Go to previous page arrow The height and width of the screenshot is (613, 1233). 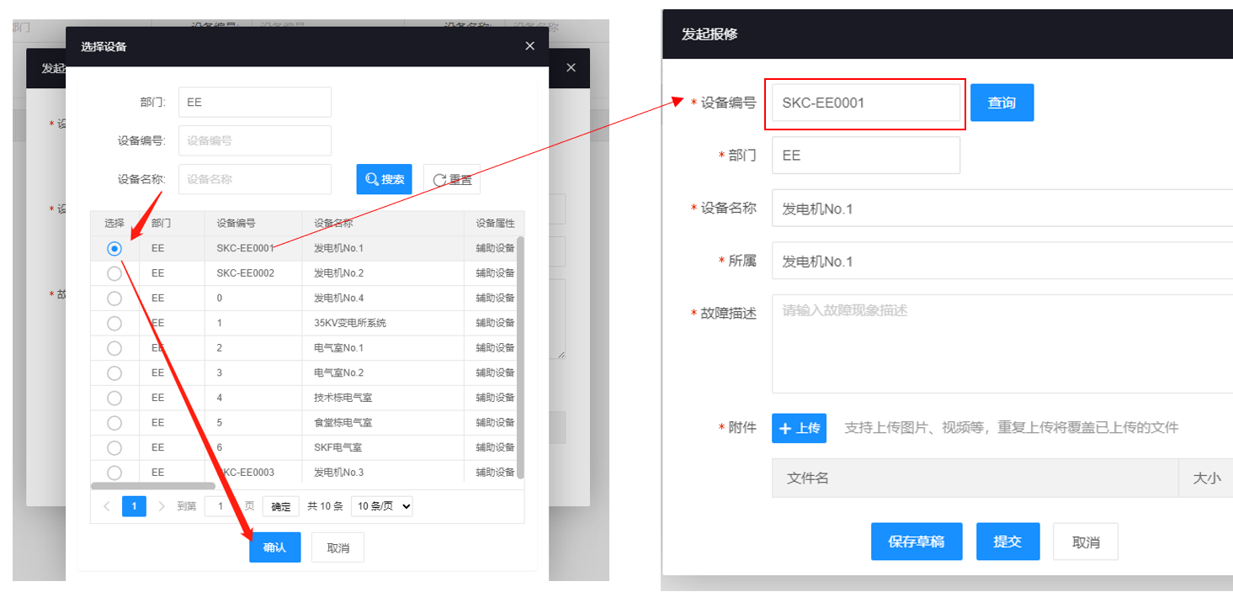point(107,506)
